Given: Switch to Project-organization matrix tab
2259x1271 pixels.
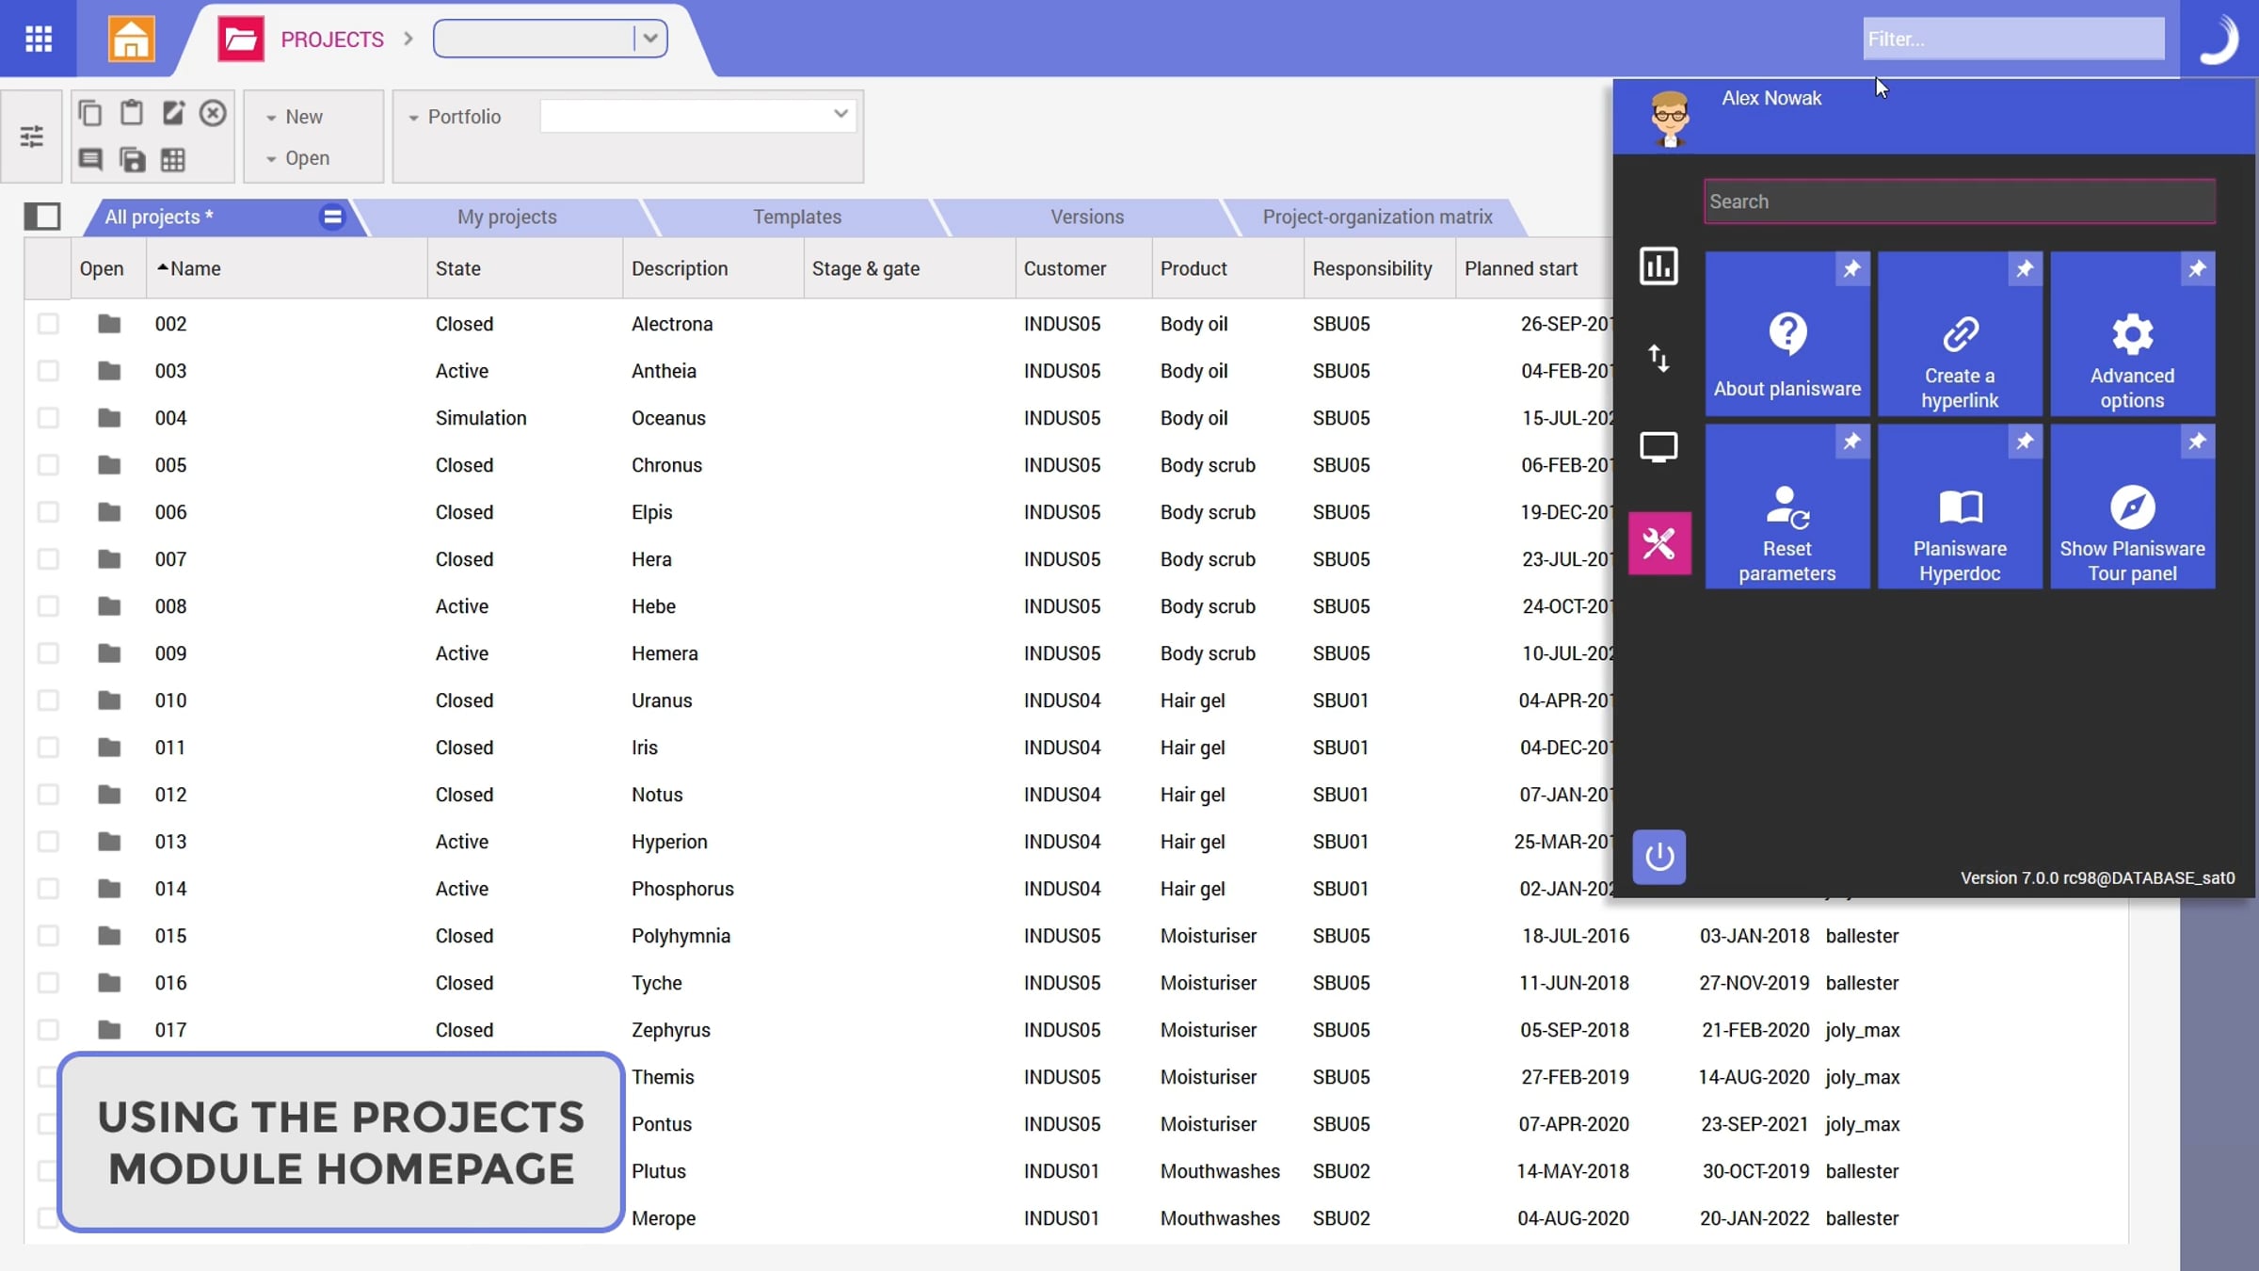Looking at the screenshot, I should pos(1377,217).
